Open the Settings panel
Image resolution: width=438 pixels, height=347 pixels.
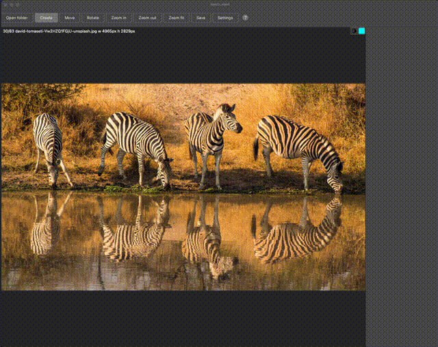(225, 18)
